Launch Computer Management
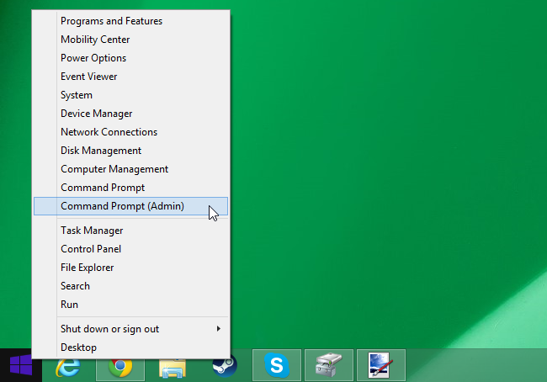 pos(130,169)
